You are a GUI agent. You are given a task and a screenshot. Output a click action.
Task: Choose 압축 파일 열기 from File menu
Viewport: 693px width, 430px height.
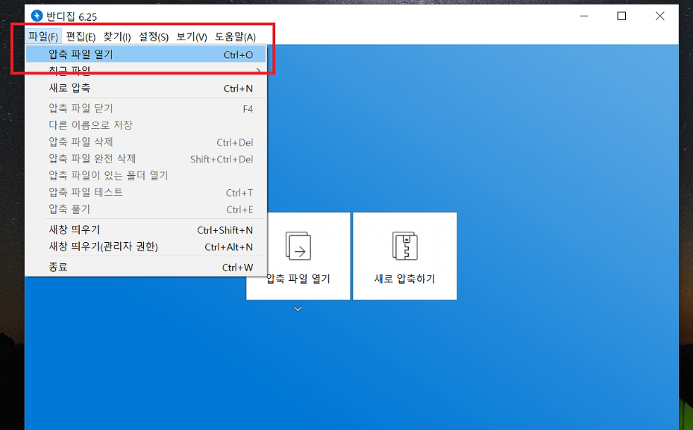(x=146, y=54)
